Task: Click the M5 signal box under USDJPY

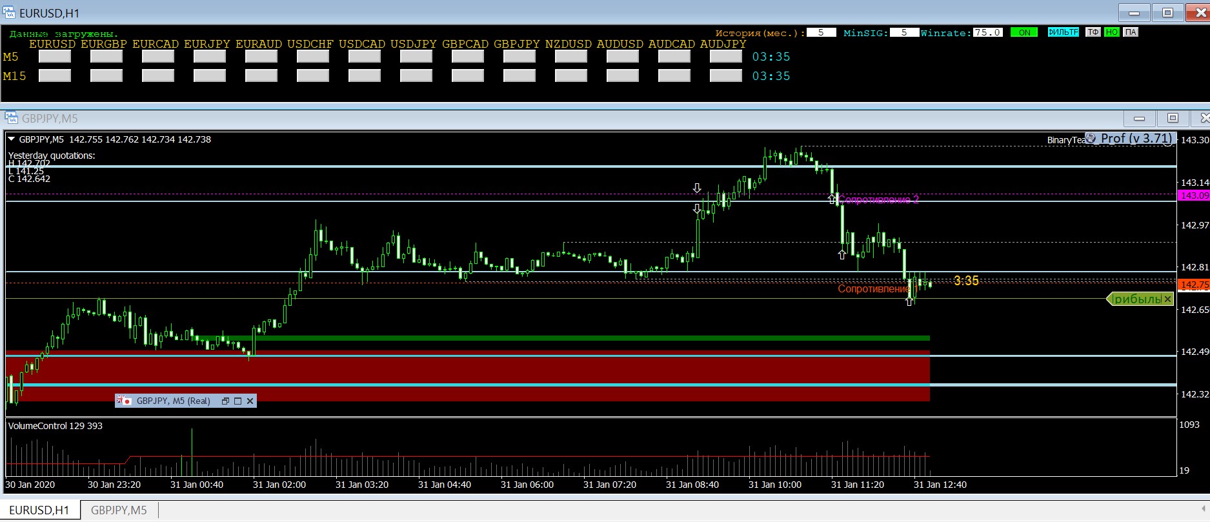Action: (x=416, y=57)
